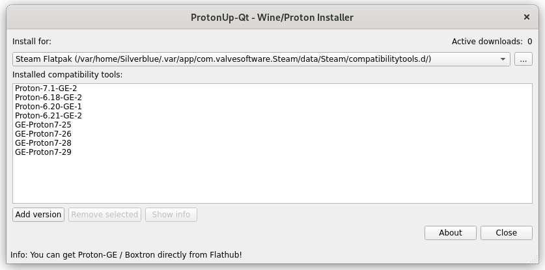Click the Show info button
The height and width of the screenshot is (270, 545).
point(171,214)
